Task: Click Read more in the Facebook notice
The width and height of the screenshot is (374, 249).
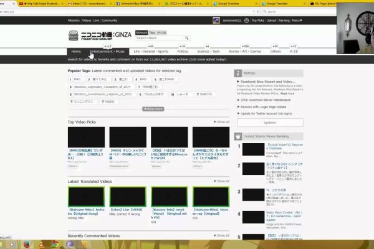Action: pos(287,93)
